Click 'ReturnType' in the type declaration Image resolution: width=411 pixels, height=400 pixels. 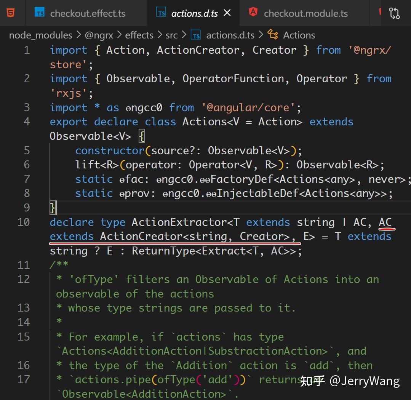click(163, 251)
